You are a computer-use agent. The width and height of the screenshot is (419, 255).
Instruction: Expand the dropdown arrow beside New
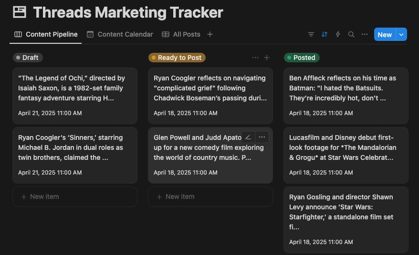401,34
